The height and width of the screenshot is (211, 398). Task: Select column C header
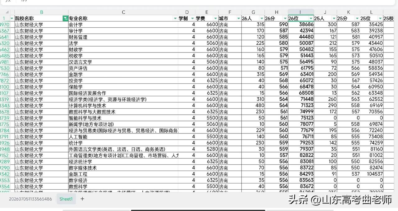click(x=123, y=12)
